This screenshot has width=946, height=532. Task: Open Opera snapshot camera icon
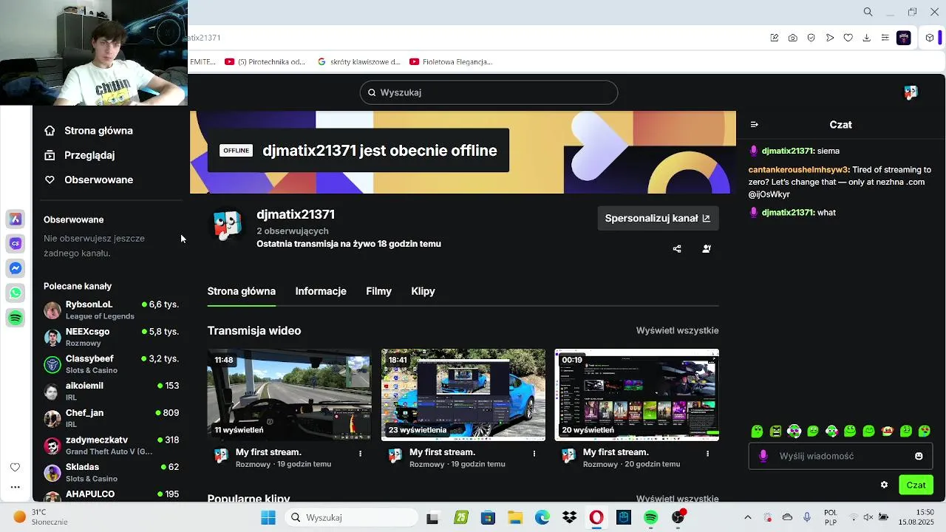point(793,38)
